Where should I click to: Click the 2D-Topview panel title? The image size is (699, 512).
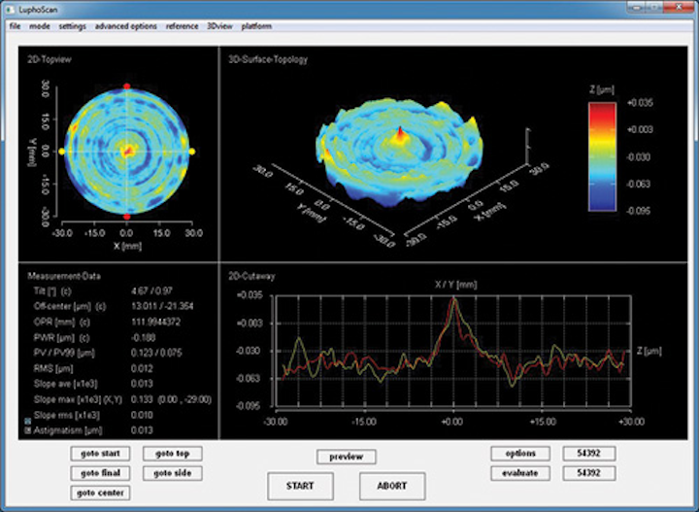click(50, 59)
